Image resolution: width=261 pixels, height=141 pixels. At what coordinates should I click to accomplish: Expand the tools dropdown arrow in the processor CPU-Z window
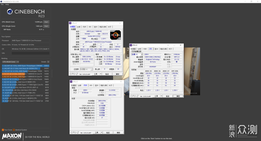pyautogui.click(x=100, y=74)
